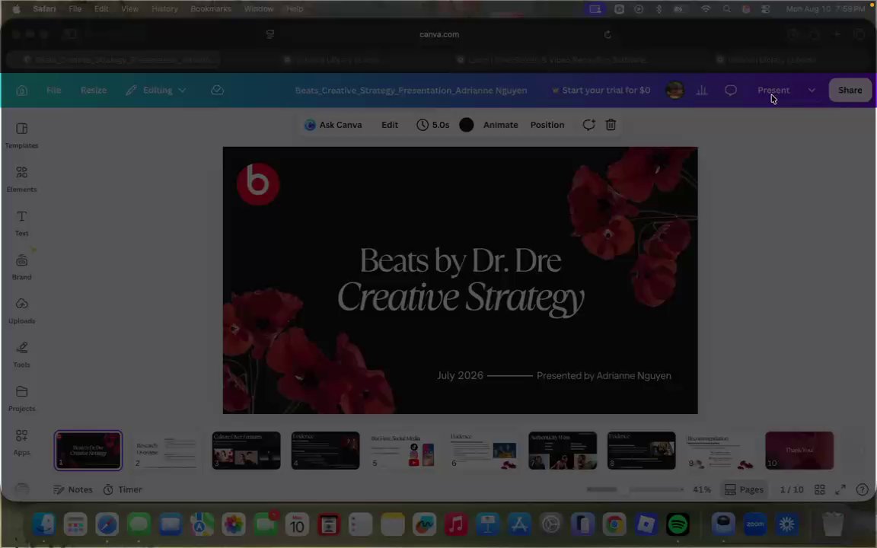Add a comment from the floating toolbar
Viewport: 877px width, 548px height.
click(588, 125)
